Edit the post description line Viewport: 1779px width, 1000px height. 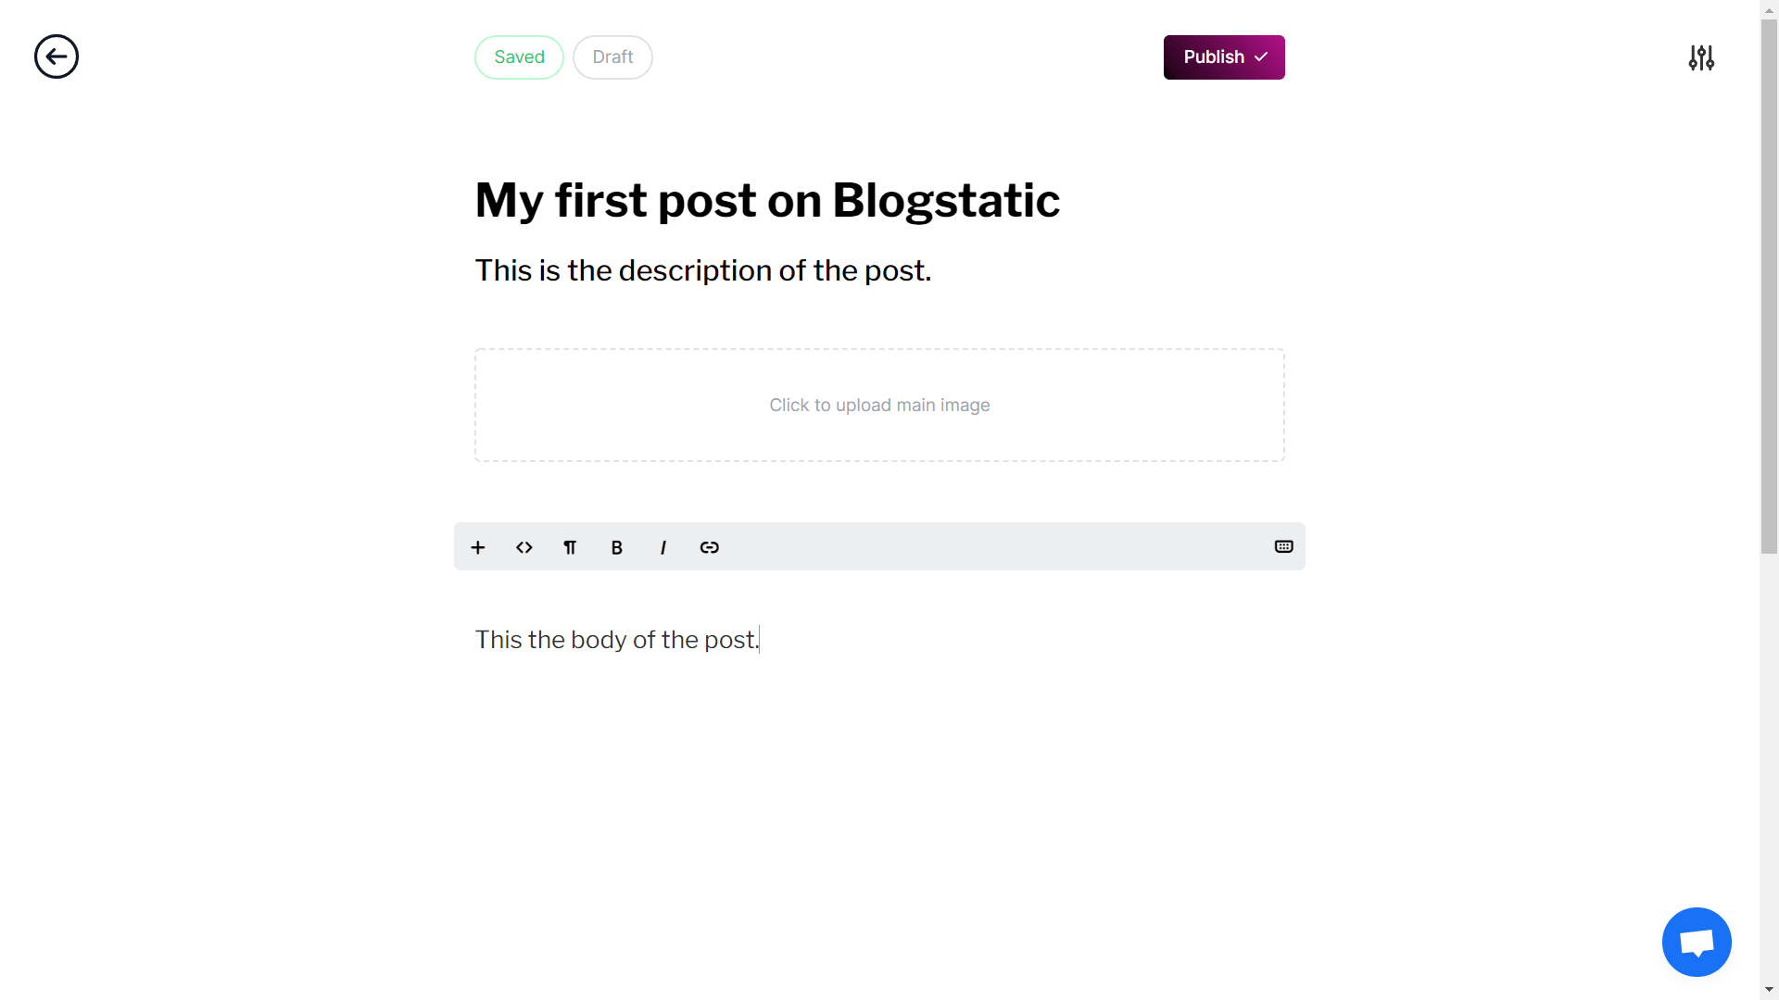tap(703, 269)
